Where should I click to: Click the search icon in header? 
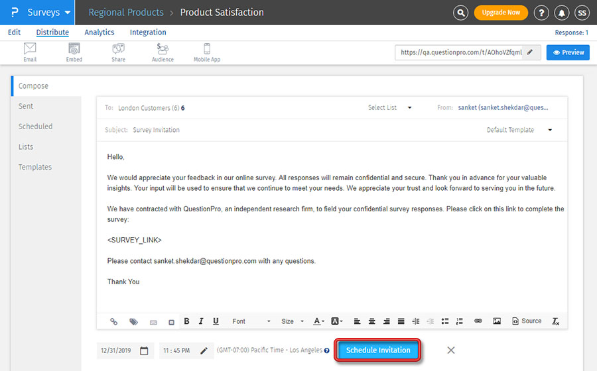click(x=460, y=13)
